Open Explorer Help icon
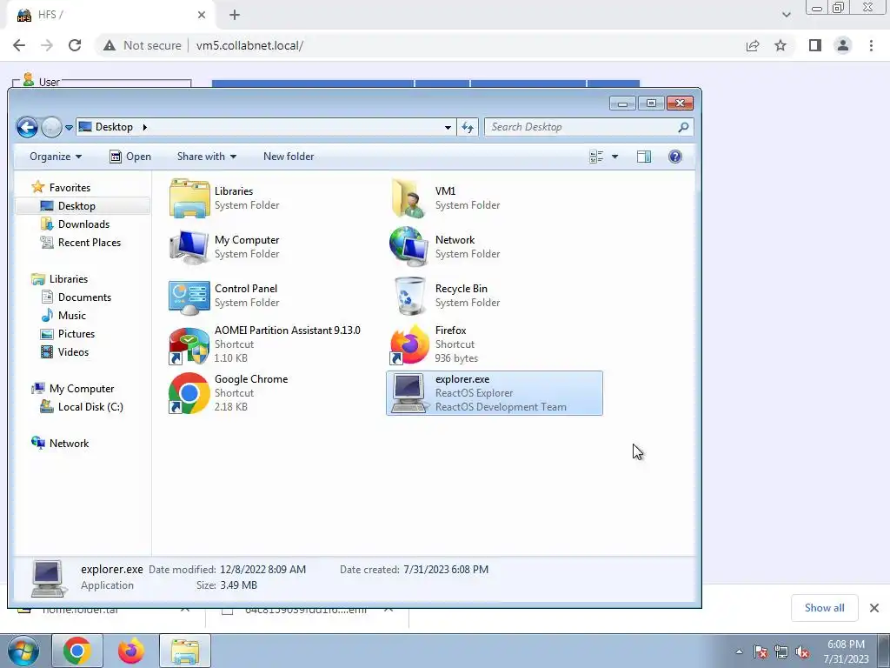890x668 pixels. 674,157
